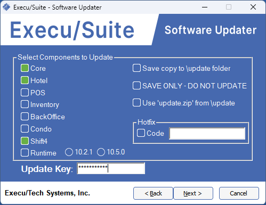
Task: Check SAVE ONLY - DO NOT UPDATE
Action: (x=136, y=86)
